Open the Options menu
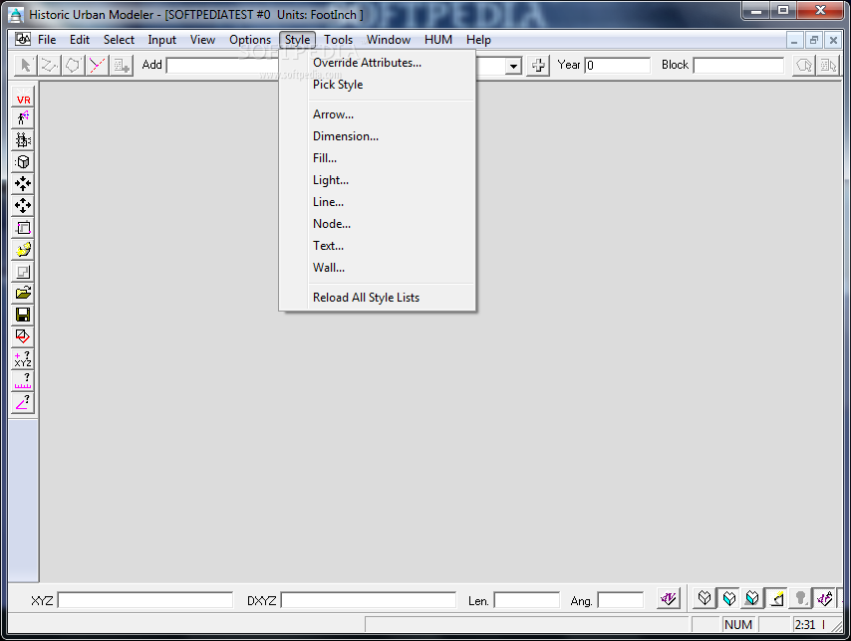The width and height of the screenshot is (851, 641). 250,40
